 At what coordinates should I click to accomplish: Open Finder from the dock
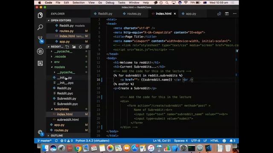tap(45, 148)
